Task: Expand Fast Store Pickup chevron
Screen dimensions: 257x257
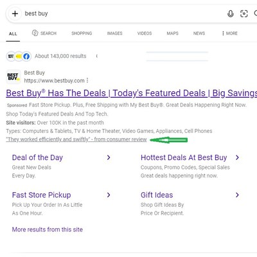Action: coord(109,195)
